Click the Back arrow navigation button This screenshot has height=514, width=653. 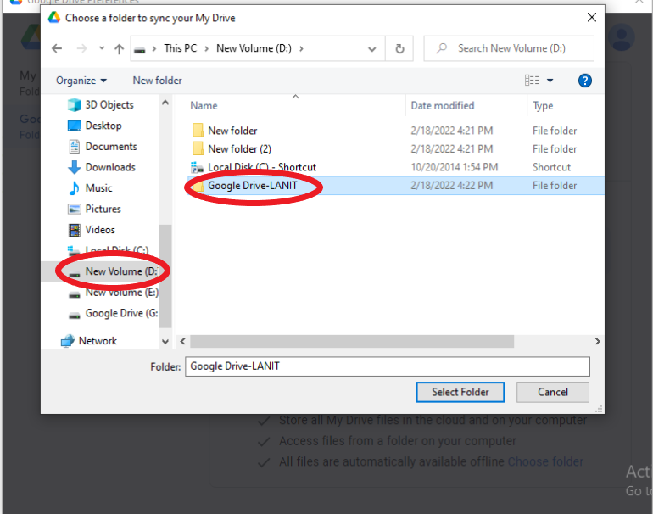tap(57, 48)
